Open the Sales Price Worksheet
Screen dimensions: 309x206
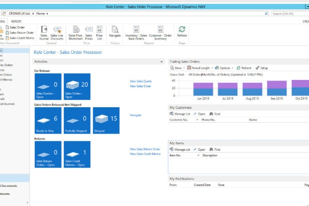pyautogui.click(x=76, y=33)
